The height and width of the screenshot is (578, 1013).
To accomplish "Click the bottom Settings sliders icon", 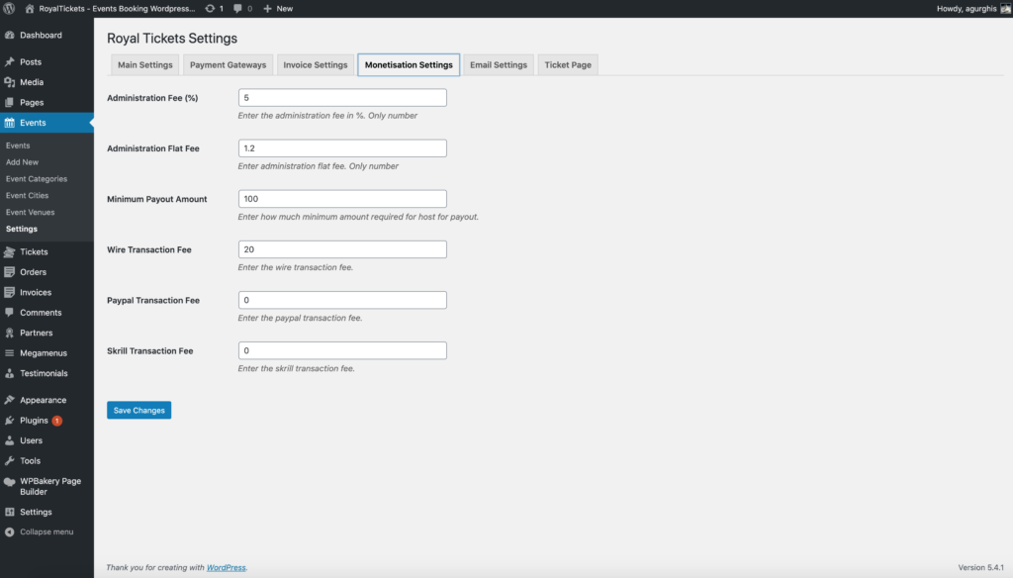I will tap(10, 512).
